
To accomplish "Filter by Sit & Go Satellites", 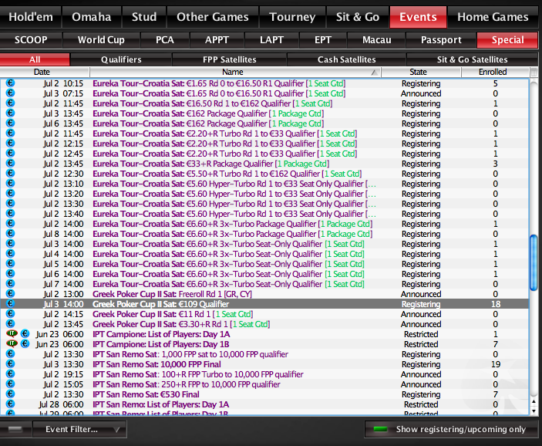I will (472, 59).
